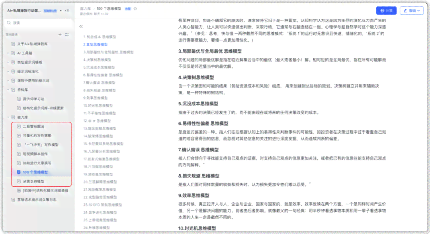Click the blue tag next to document title
The height and width of the screenshot is (234, 430).
tap(128, 9)
